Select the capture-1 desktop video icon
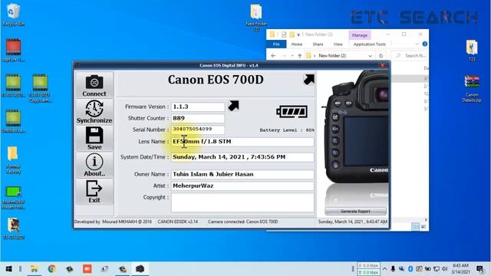 pyautogui.click(x=13, y=50)
